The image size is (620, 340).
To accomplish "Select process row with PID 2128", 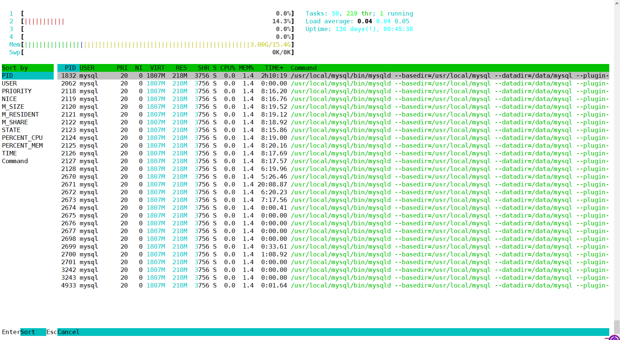I will [x=333, y=169].
